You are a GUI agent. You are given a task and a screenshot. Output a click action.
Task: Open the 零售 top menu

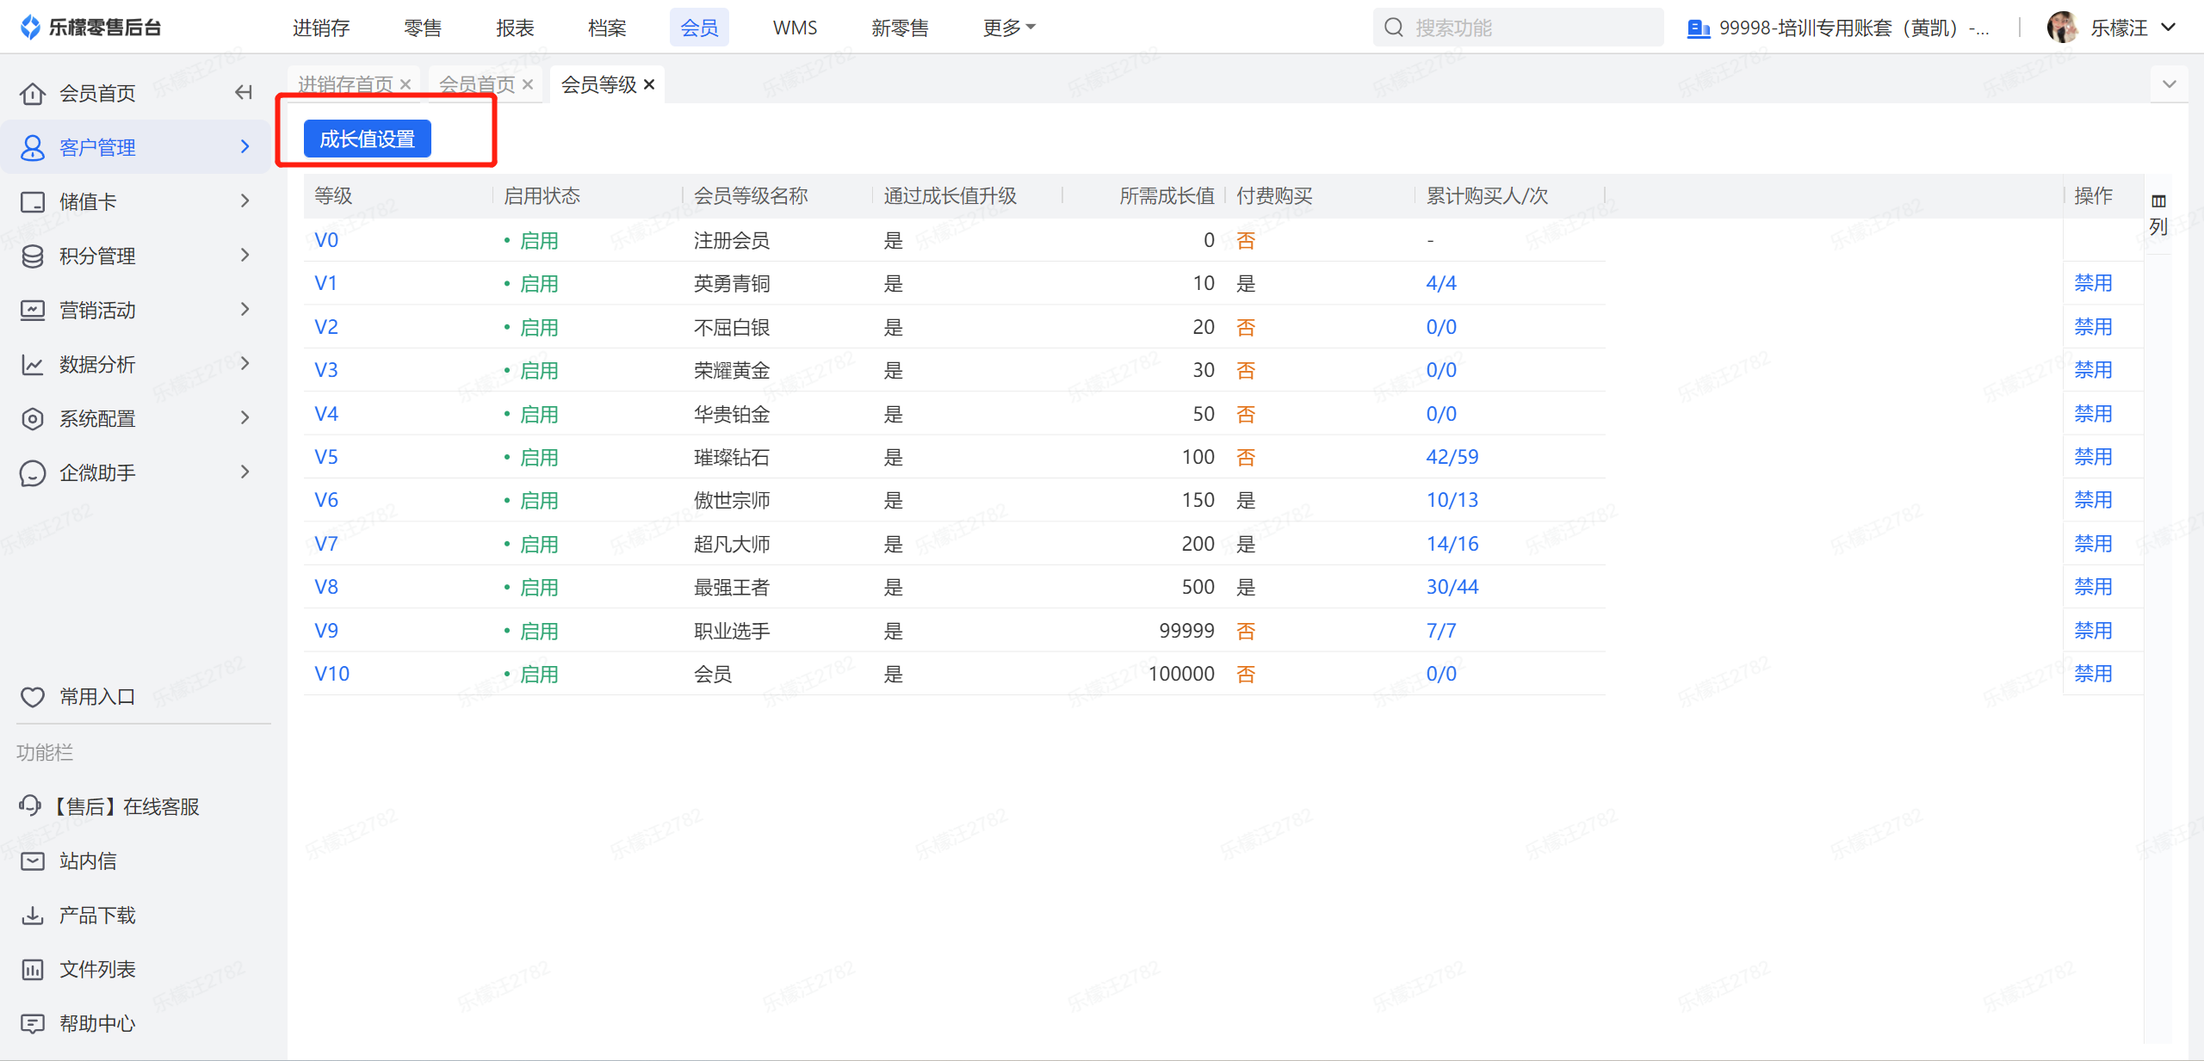tap(423, 28)
